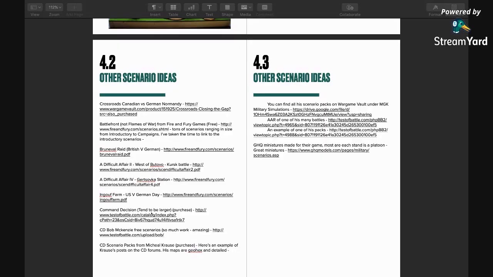Open the drive.google.com file link
This screenshot has width=493, height=277.
[312, 114]
